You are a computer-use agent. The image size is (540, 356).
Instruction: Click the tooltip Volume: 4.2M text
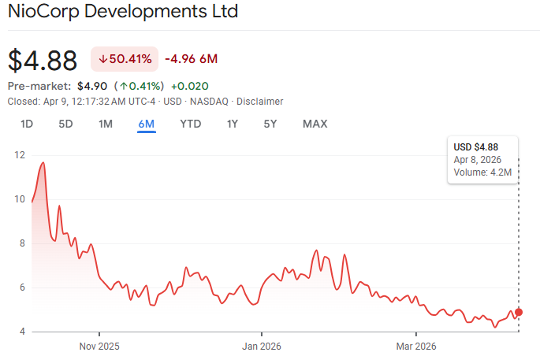tap(482, 172)
